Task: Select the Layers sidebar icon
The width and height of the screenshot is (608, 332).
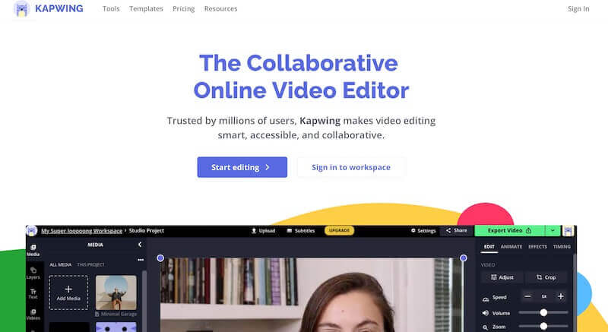Action: (x=33, y=273)
